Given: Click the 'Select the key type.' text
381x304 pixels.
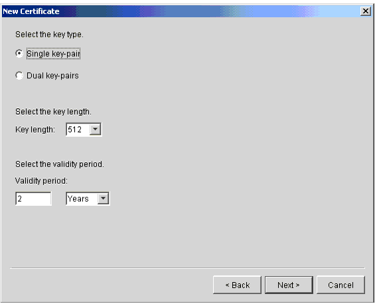Looking at the screenshot, I should (49, 35).
